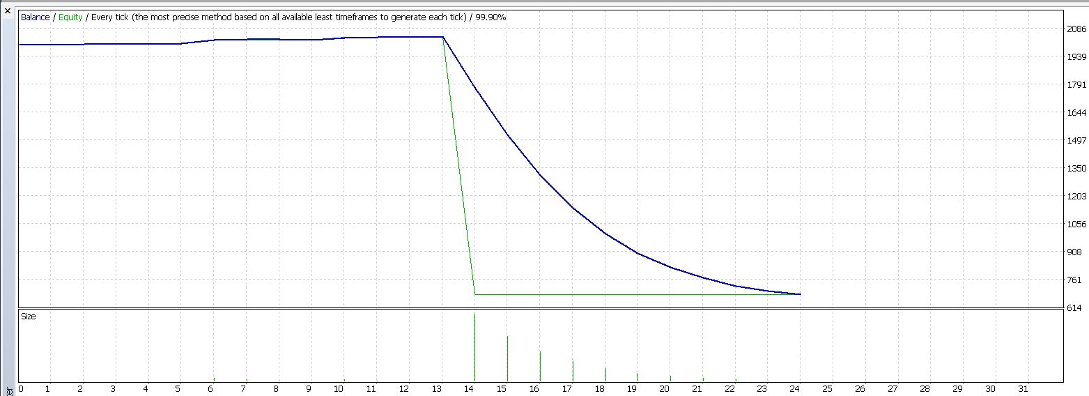The width and height of the screenshot is (1089, 396).
Task: Click the 761 value on the vertical axis
Action: click(x=1074, y=280)
